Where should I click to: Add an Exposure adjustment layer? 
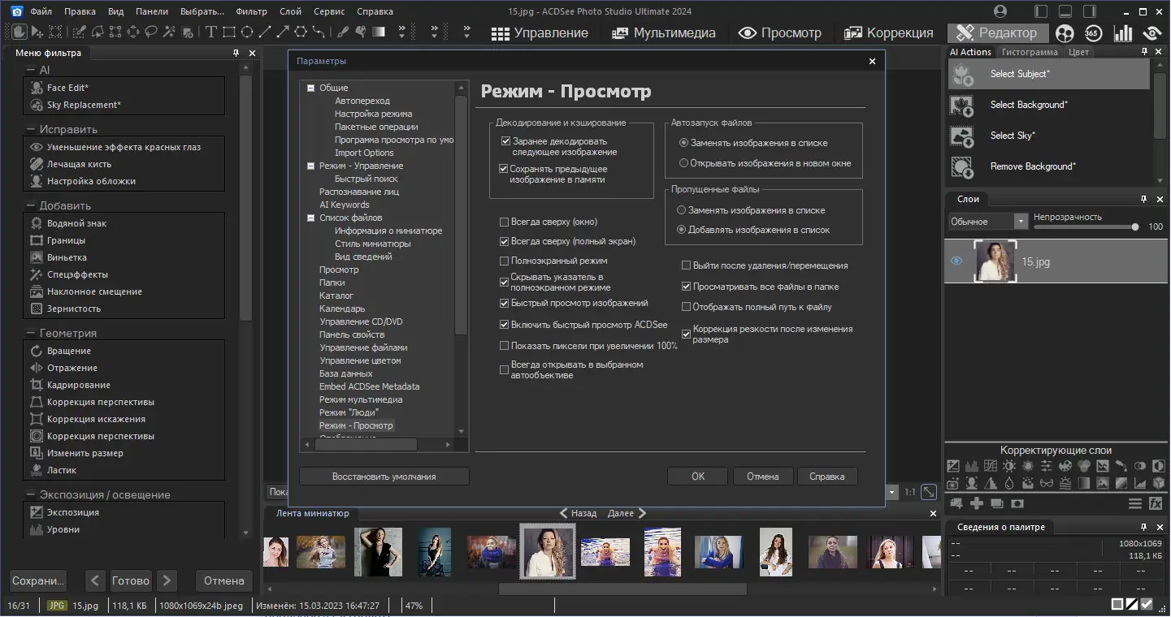click(953, 466)
